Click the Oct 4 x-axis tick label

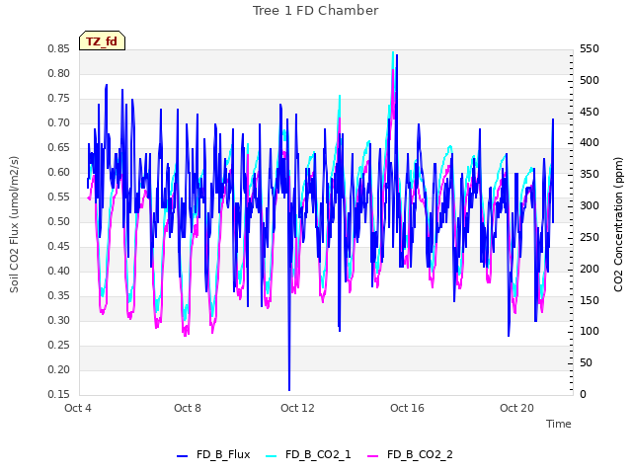(x=78, y=408)
